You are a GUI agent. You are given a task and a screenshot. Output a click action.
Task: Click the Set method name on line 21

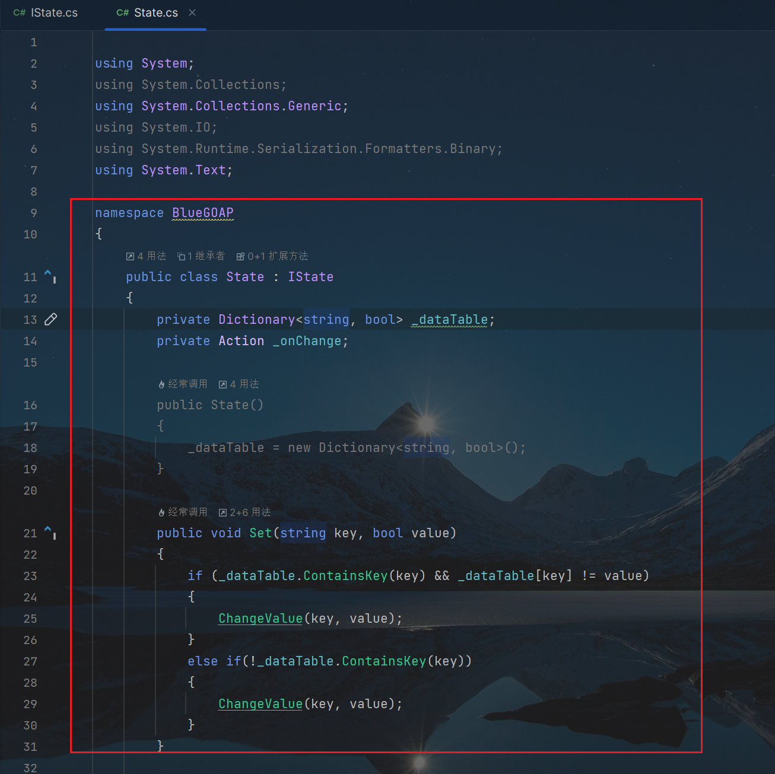click(x=261, y=533)
